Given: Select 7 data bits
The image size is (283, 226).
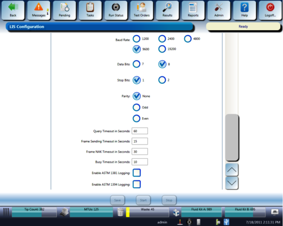Looking at the screenshot, I should point(137,64).
